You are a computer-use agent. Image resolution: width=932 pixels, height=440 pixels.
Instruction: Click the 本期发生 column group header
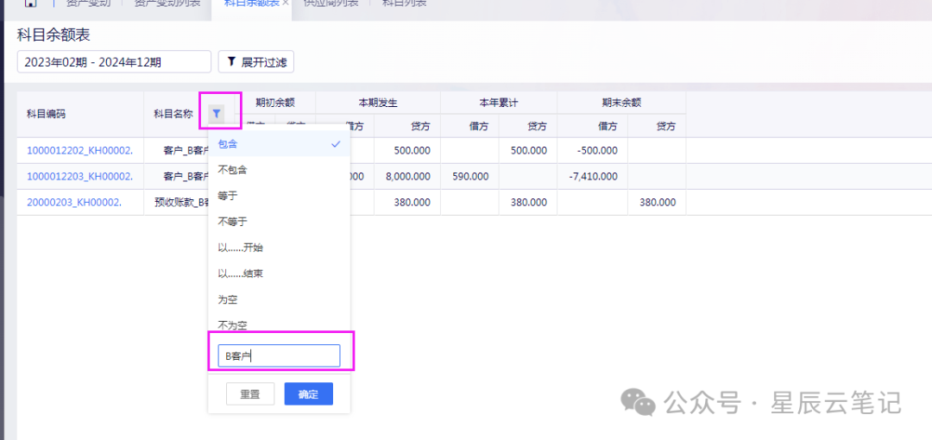(378, 103)
